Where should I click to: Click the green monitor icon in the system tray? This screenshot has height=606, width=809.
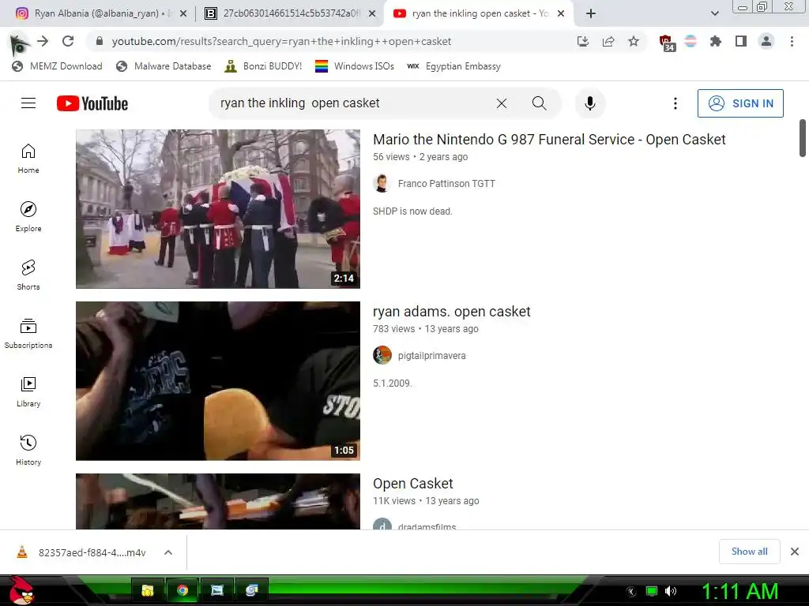click(x=652, y=591)
